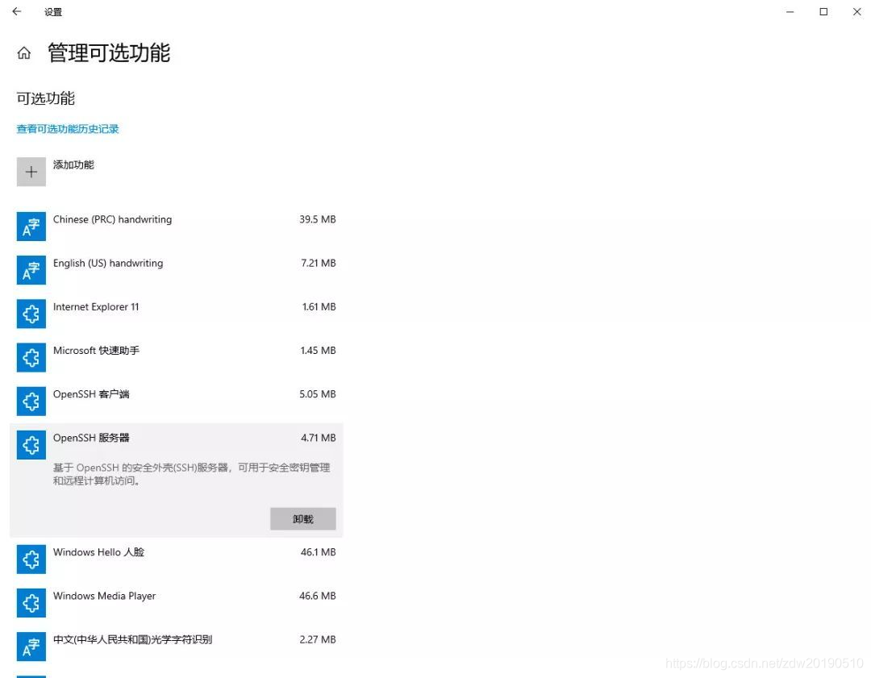871x678 pixels.
Task: Collapse the OpenSSH 服务器 entry title
Action: (x=91, y=438)
